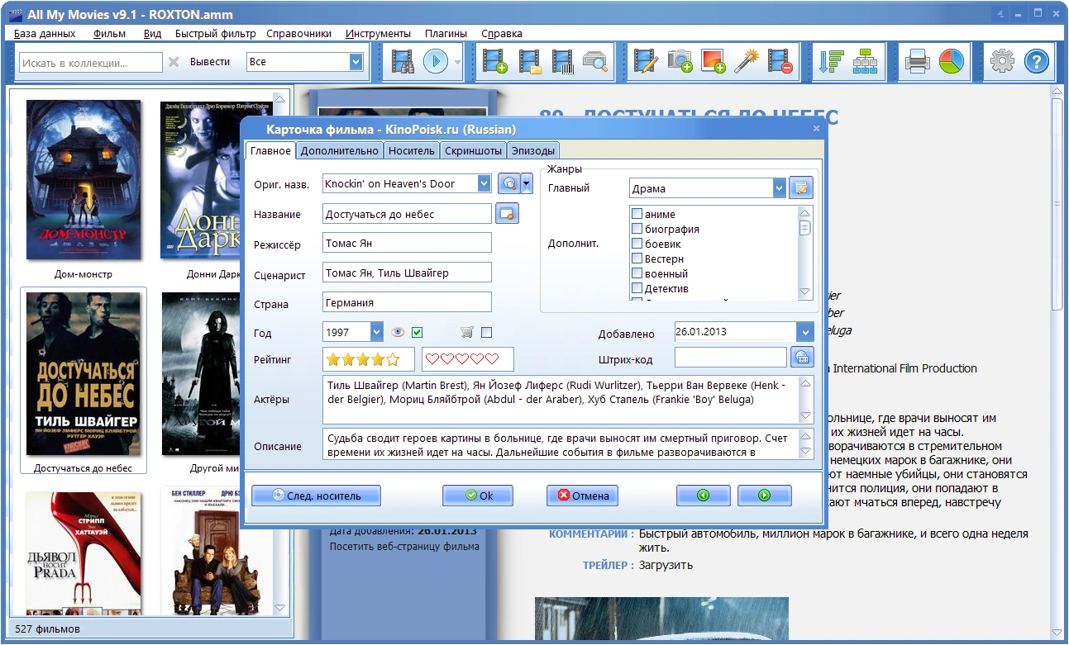1069x645 pixels.
Task: Click the scan drive magnifier toolbar icon
Action: pos(595,61)
